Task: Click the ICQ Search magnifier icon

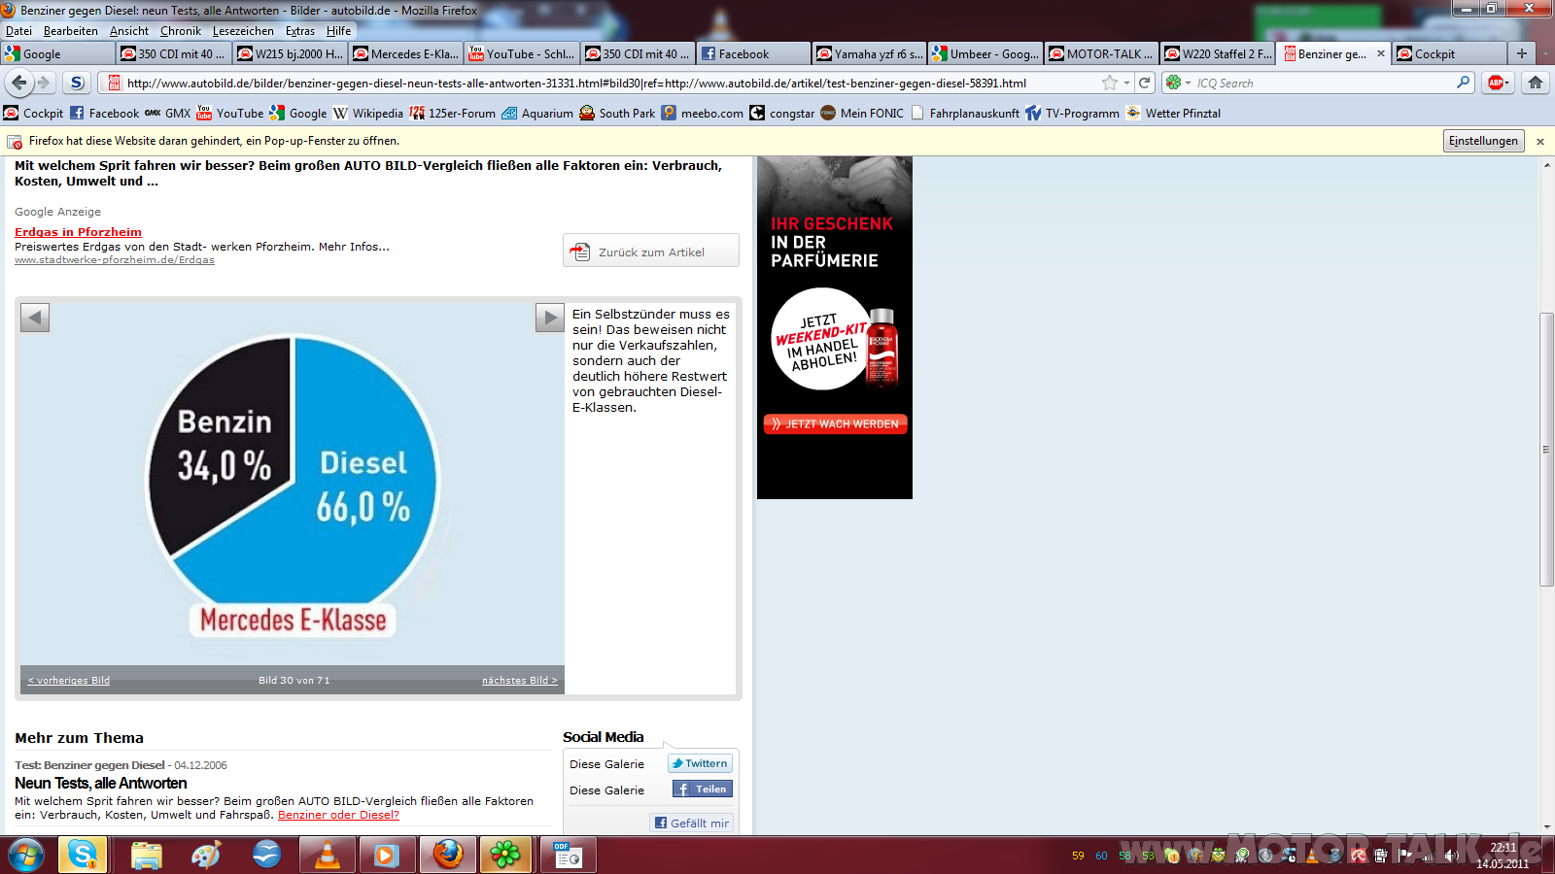Action: [x=1463, y=83]
